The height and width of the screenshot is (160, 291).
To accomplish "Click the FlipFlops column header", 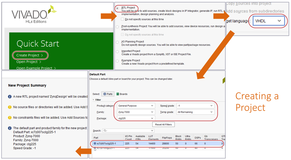I will pyautogui.click(x=167, y=137).
